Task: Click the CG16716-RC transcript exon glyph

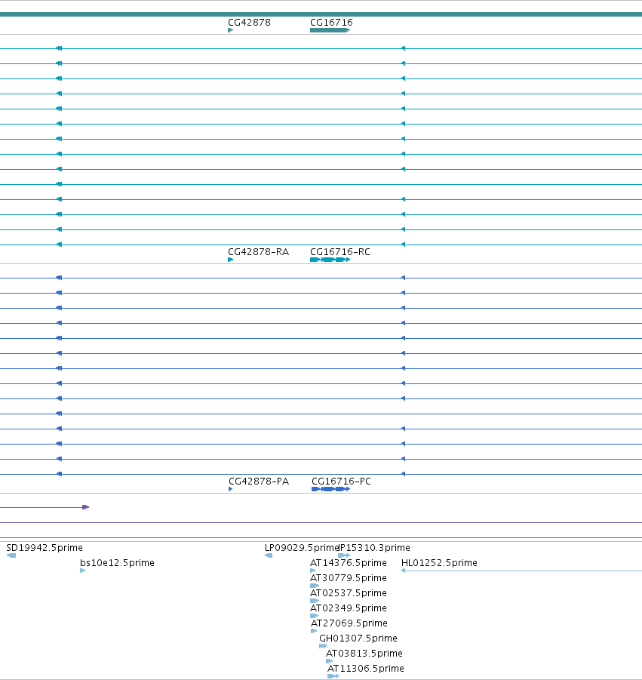Action: tap(330, 260)
